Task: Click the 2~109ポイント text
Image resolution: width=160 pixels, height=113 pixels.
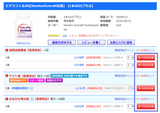Action: [145, 76]
